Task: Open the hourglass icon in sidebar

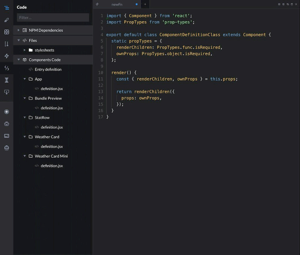Action: click(x=7, y=80)
